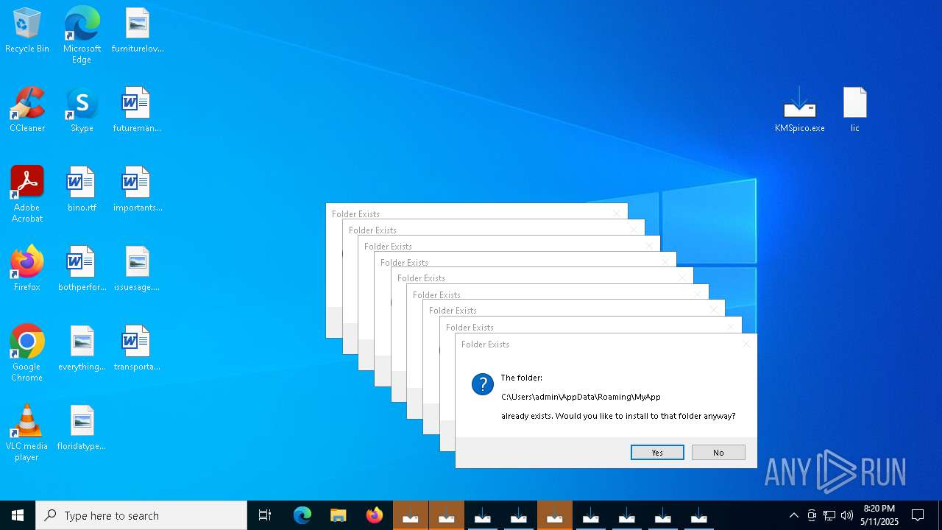Select the futureman Word document

pyautogui.click(x=137, y=110)
